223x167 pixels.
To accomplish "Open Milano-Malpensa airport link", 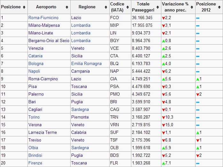I will click(44, 25).
